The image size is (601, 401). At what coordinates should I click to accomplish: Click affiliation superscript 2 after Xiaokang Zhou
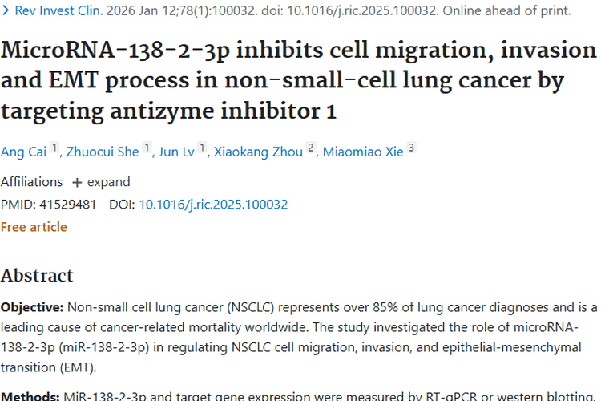(311, 148)
